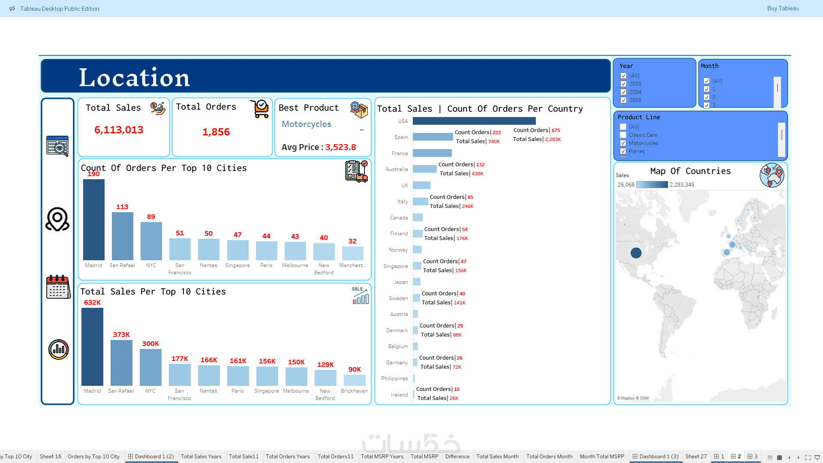
Task: Click the globe map icon
Action: point(772,175)
